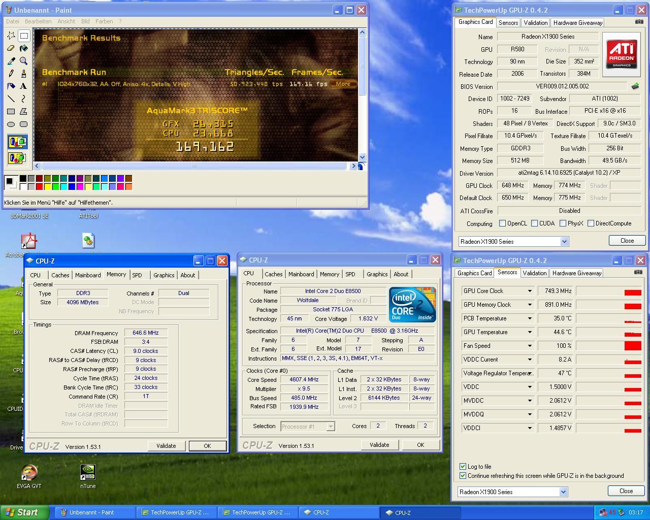Choose the Brush tool in Paint
Image resolution: width=650 pixels, height=520 pixels.
pyautogui.click(x=23, y=74)
